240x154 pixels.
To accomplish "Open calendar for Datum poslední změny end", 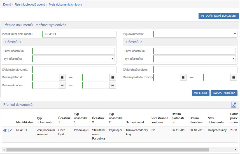I will pyautogui.click(x=234, y=77).
